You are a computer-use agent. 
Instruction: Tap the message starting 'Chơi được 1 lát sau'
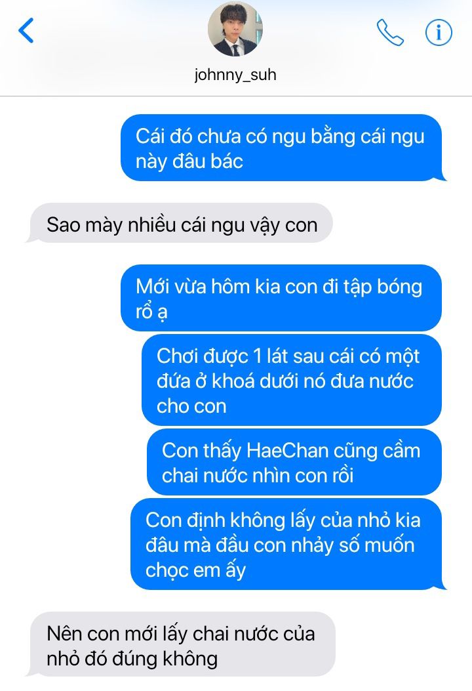(x=292, y=380)
